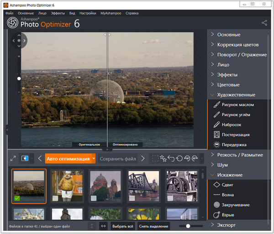This screenshot has width=274, height=234.
Task: Select the dashed rectangle selection tool
Action: tap(155, 158)
